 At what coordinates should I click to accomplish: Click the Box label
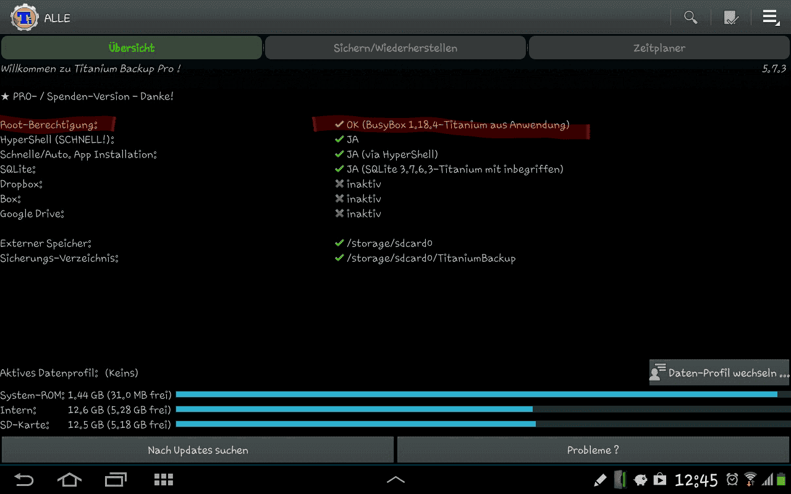point(11,199)
